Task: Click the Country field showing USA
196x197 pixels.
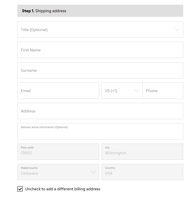Action: pyautogui.click(x=142, y=173)
